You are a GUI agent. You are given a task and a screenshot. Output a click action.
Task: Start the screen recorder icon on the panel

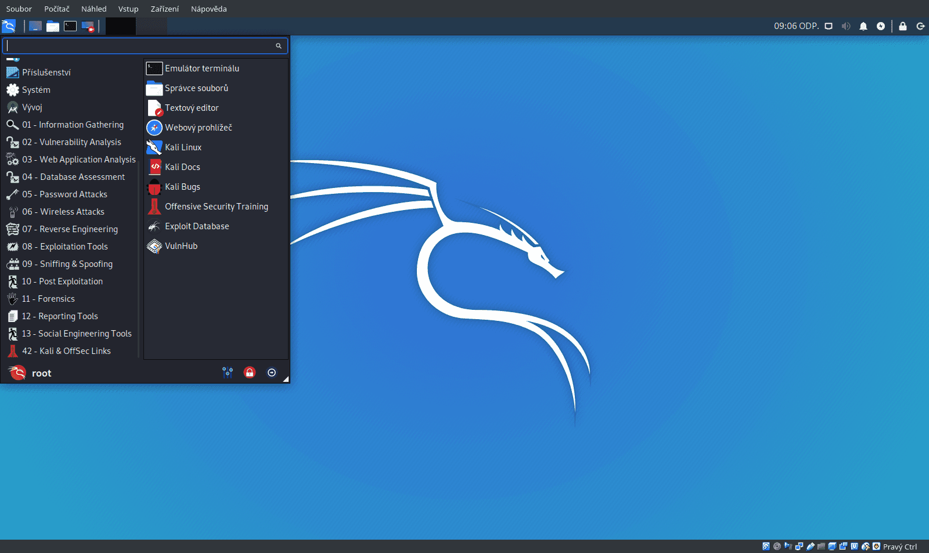(x=88, y=26)
